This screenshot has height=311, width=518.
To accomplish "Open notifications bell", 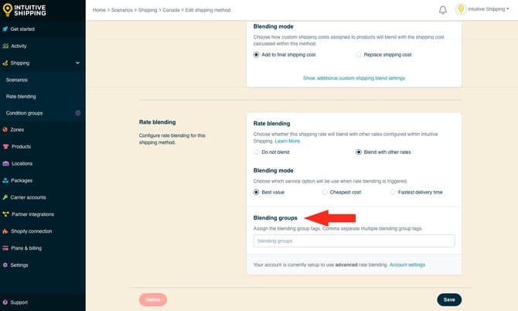I will tap(443, 10).
